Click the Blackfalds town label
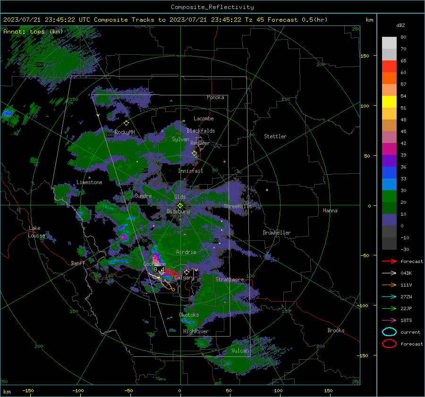 [201, 131]
